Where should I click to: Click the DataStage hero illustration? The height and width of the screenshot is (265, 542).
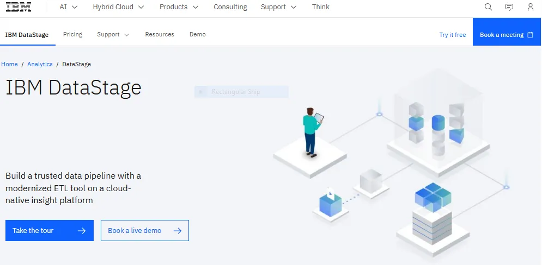coord(392,162)
